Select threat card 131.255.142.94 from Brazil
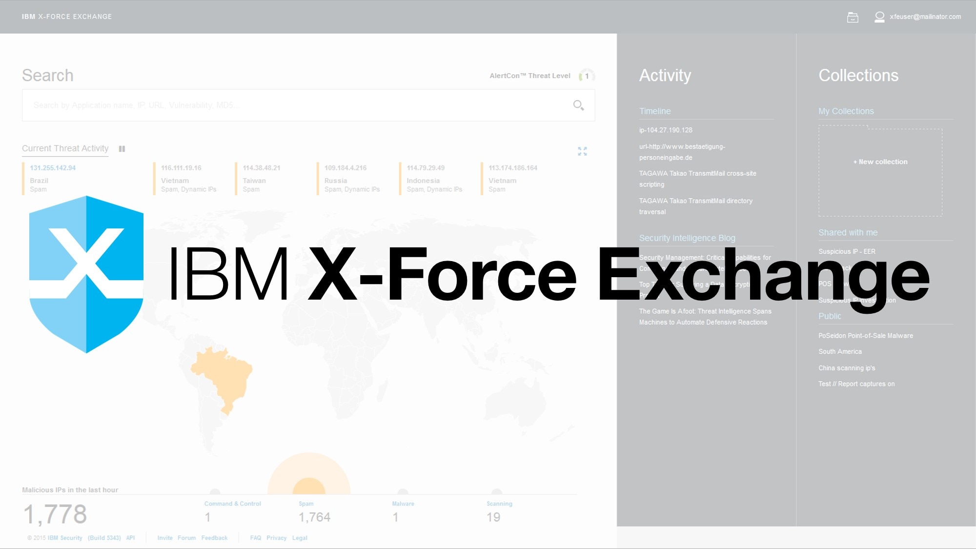Viewport: 976px width, 549px height. tap(52, 167)
